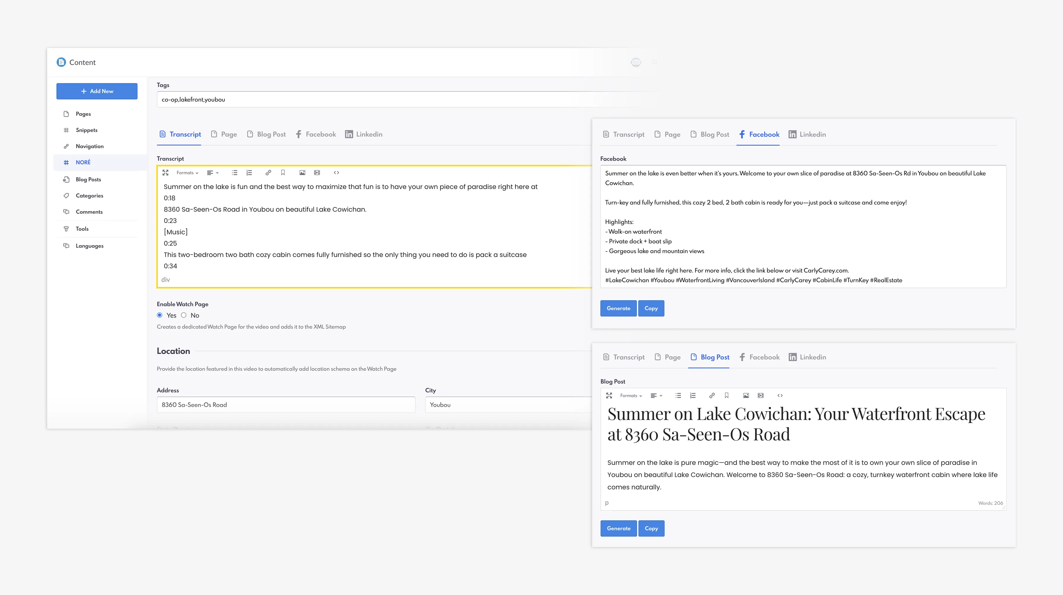Go to Navigation in the sidebar
Viewport: 1063px width, 595px height.
pos(90,146)
